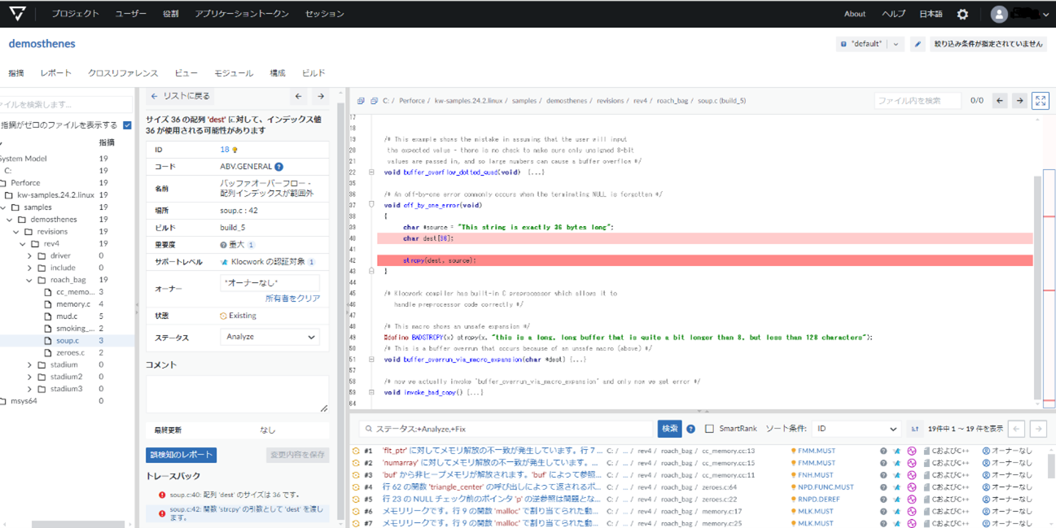Switch to the ビルド tab
This screenshot has width=1056, height=528.
313,73
